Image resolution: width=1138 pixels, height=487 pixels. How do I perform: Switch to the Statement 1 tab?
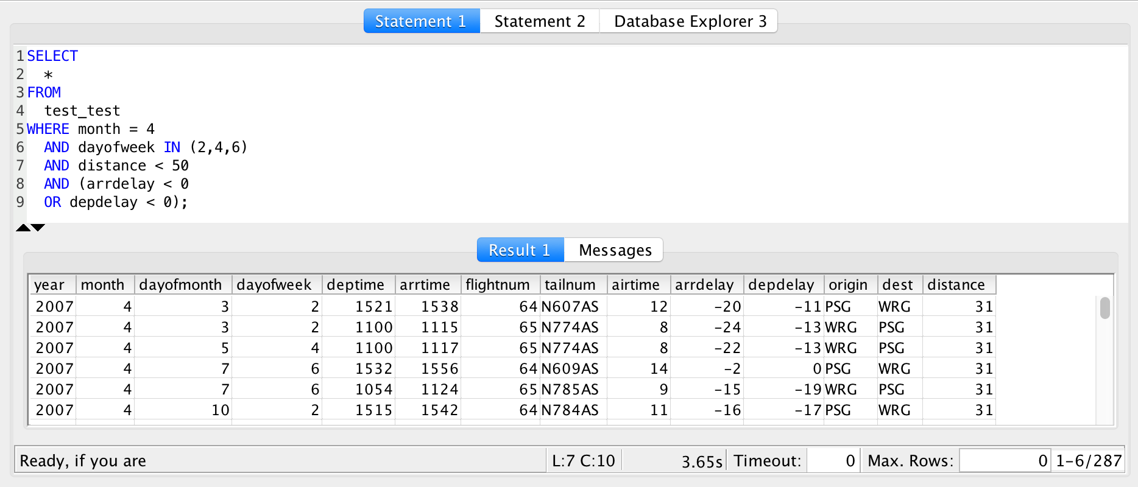[422, 21]
